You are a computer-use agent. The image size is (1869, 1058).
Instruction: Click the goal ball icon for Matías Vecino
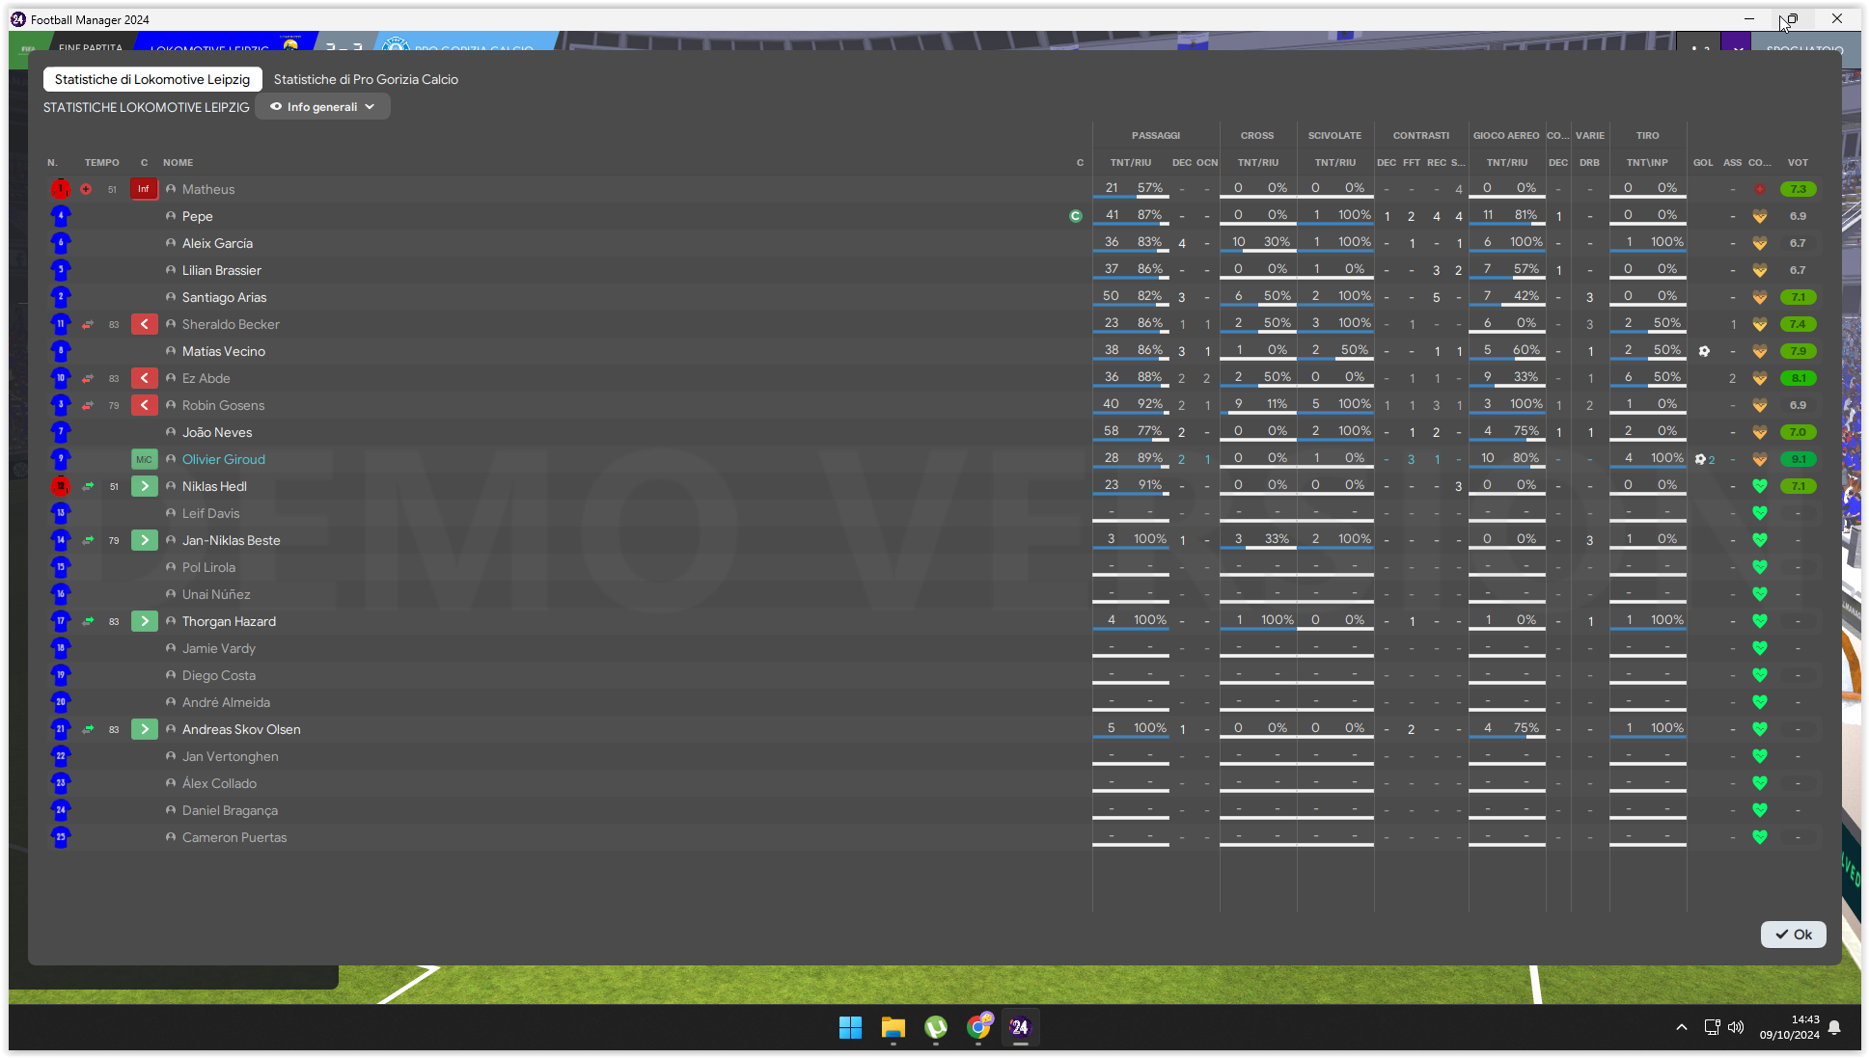1704,351
